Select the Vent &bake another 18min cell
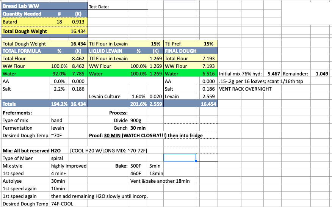The image size is (332, 207). click(160, 181)
